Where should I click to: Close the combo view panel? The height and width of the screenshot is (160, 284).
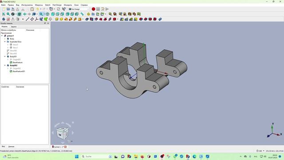(x=48, y=24)
